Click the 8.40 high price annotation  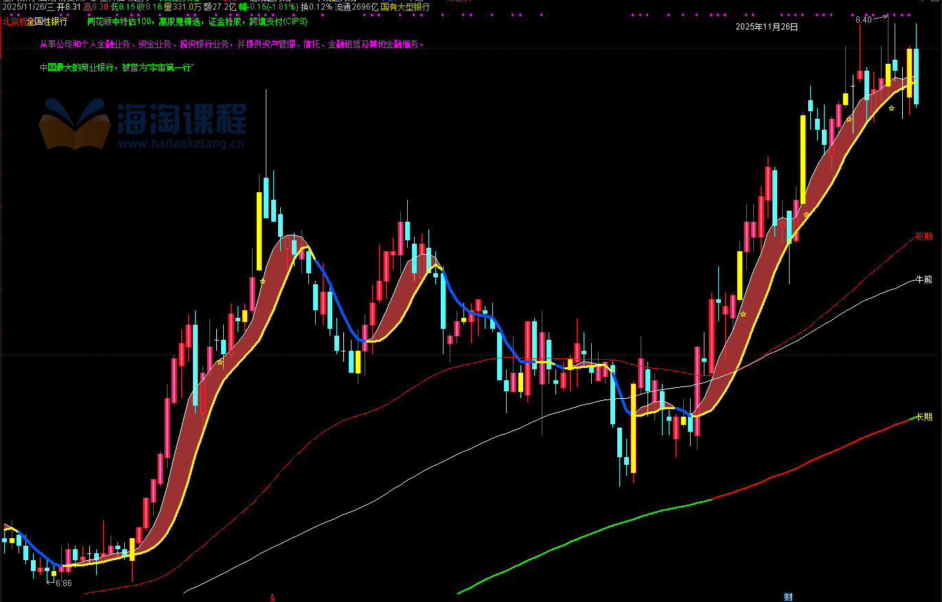click(x=863, y=20)
